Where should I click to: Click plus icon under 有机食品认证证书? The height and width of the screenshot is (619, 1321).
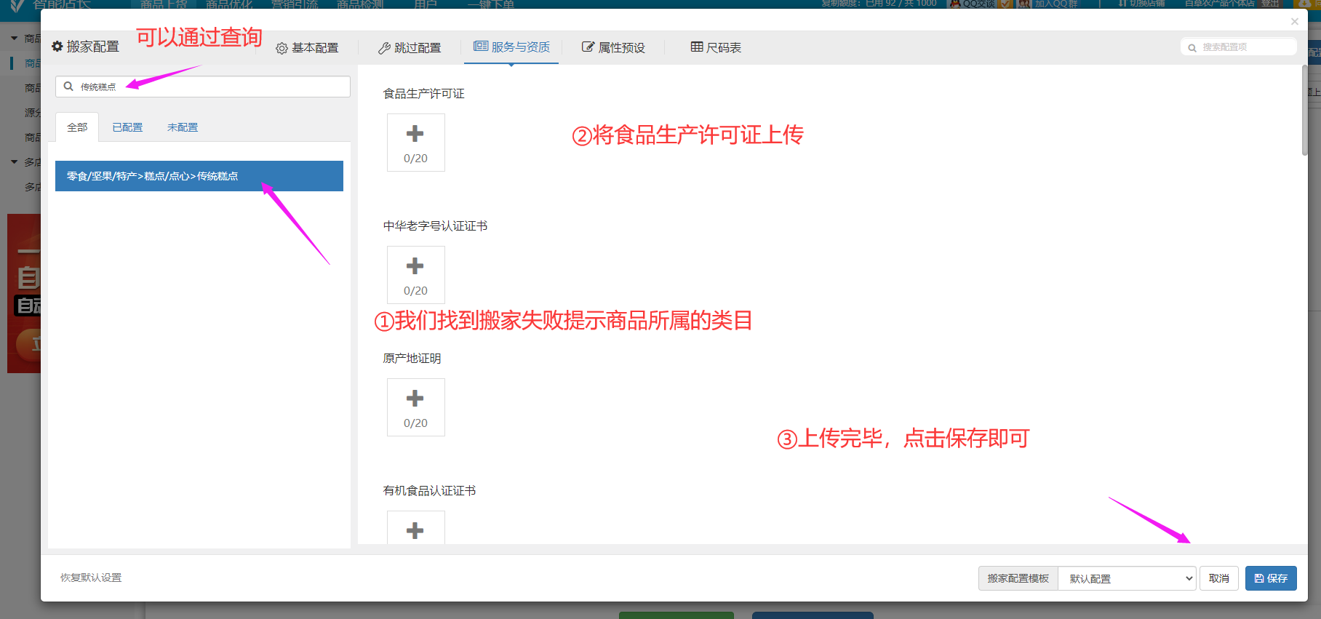(x=415, y=530)
